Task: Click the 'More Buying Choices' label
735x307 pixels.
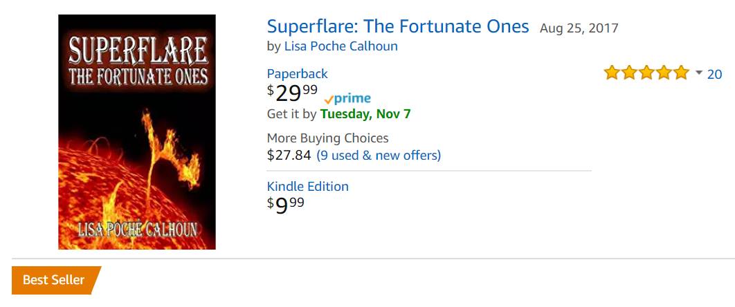Action: (327, 138)
